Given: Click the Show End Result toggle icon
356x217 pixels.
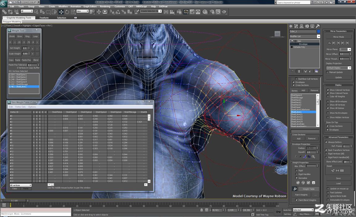Looking at the screenshot, I should click(x=299, y=71).
